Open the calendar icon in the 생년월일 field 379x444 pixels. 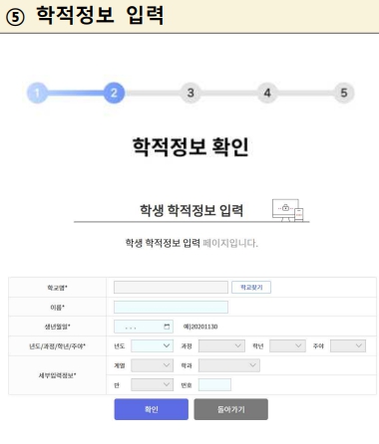point(167,327)
